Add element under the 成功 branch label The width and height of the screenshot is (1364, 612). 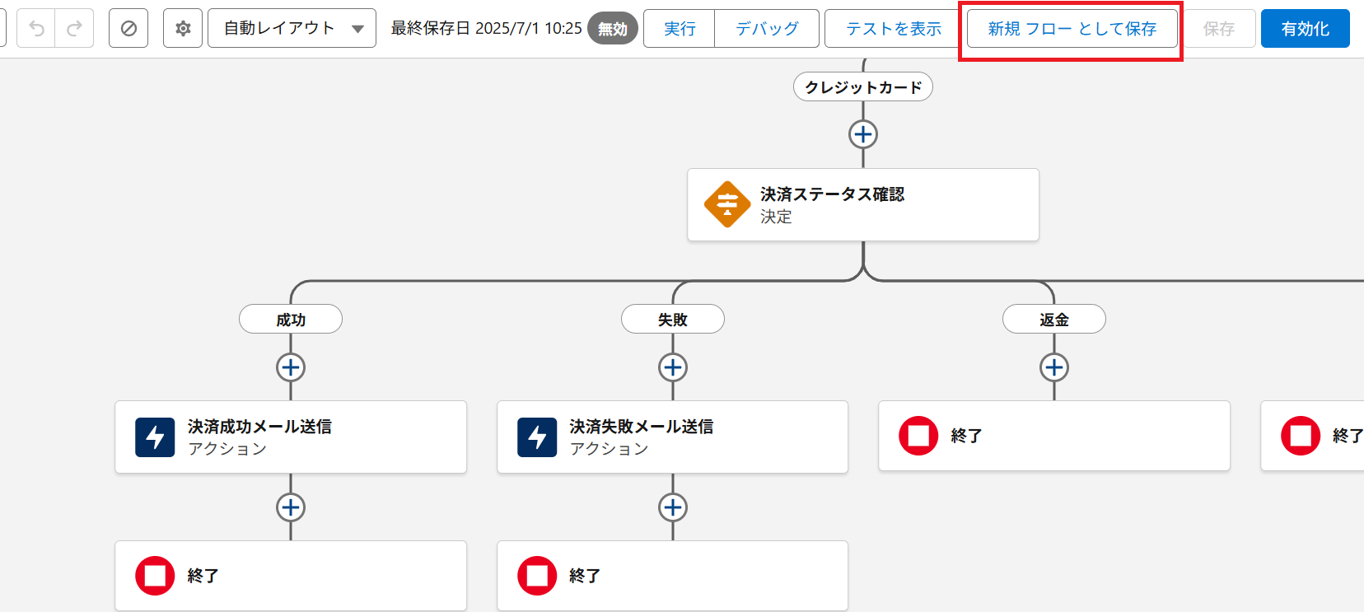290,367
